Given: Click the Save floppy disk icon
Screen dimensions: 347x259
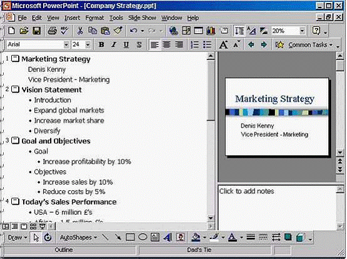Looking at the screenshot, I should 37,31.
